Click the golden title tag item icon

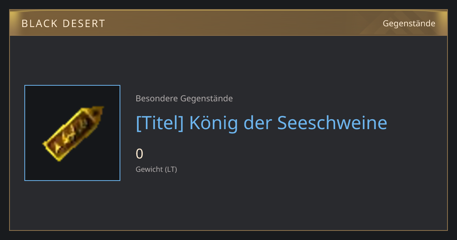click(73, 133)
